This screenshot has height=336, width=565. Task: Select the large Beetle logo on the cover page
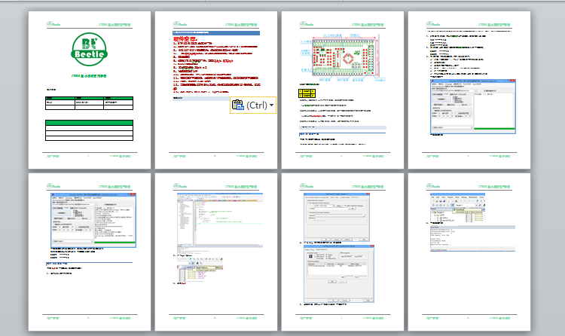(89, 50)
